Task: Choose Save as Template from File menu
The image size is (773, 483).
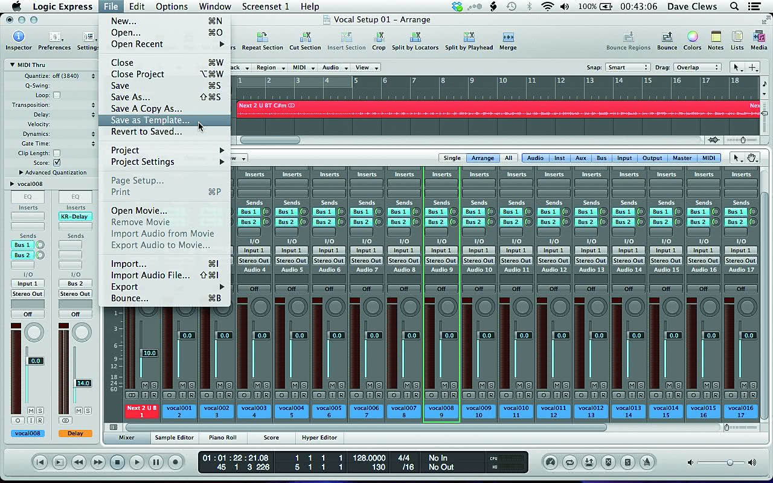Action: click(x=164, y=120)
